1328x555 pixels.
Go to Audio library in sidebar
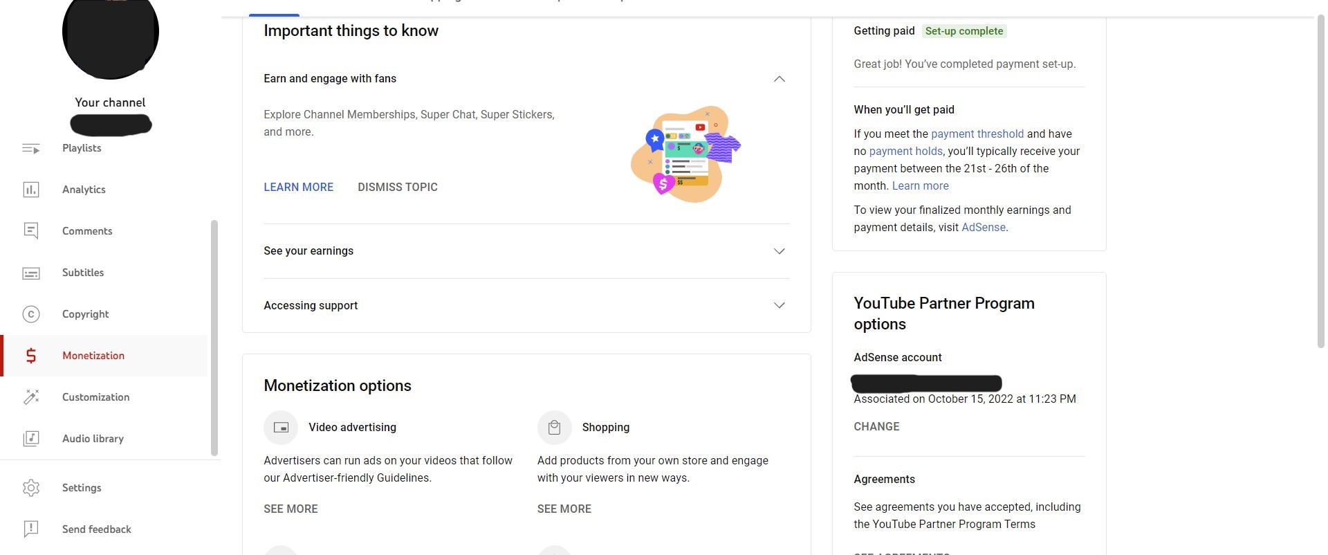[x=104, y=439]
